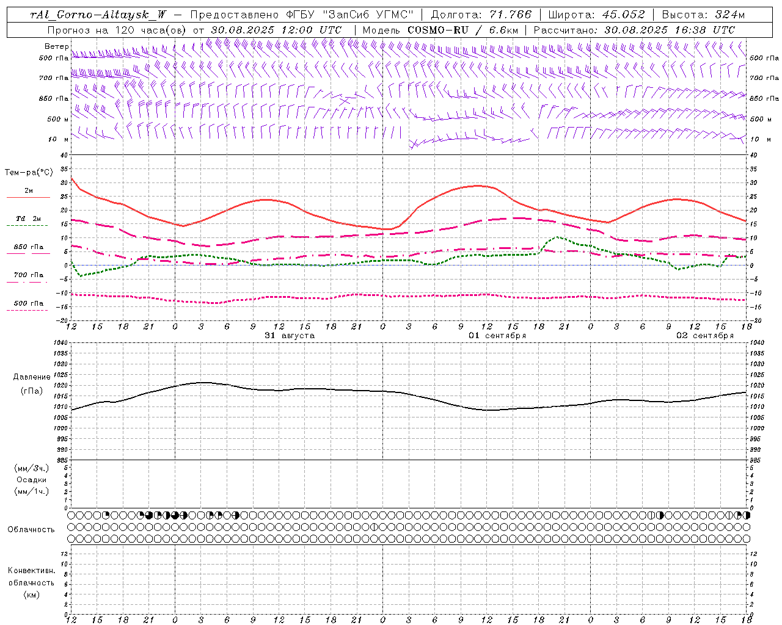Click the Td 2м dew point legend entry
The image size is (782, 625).
pos(29,219)
